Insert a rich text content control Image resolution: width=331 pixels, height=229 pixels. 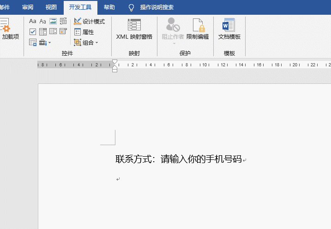point(32,21)
